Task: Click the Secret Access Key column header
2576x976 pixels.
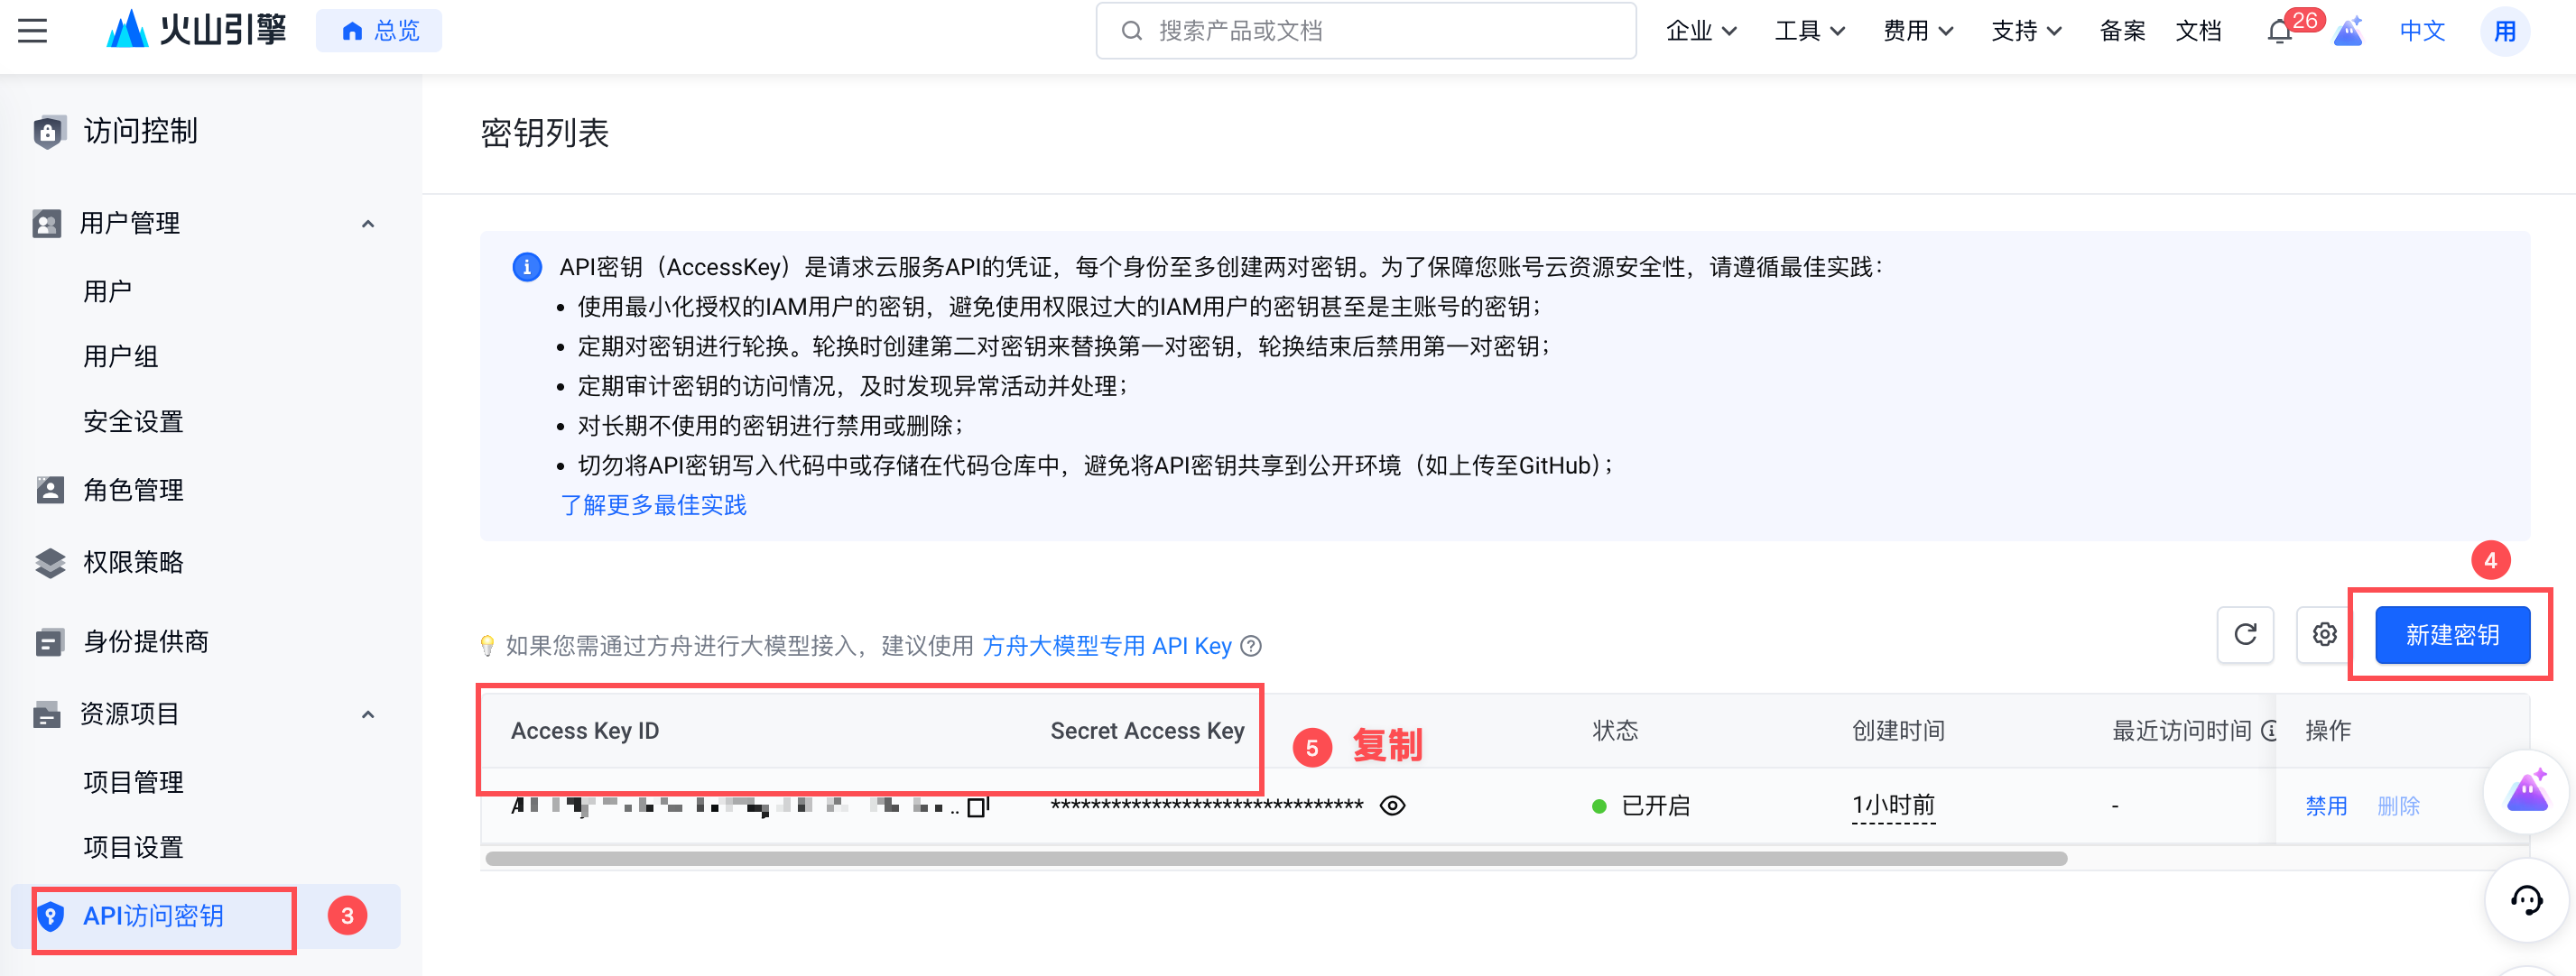Action: tap(1147, 731)
